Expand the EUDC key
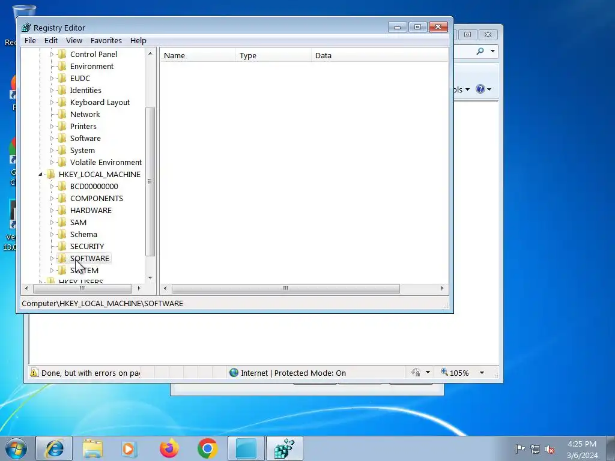Image resolution: width=615 pixels, height=461 pixels. (52, 79)
